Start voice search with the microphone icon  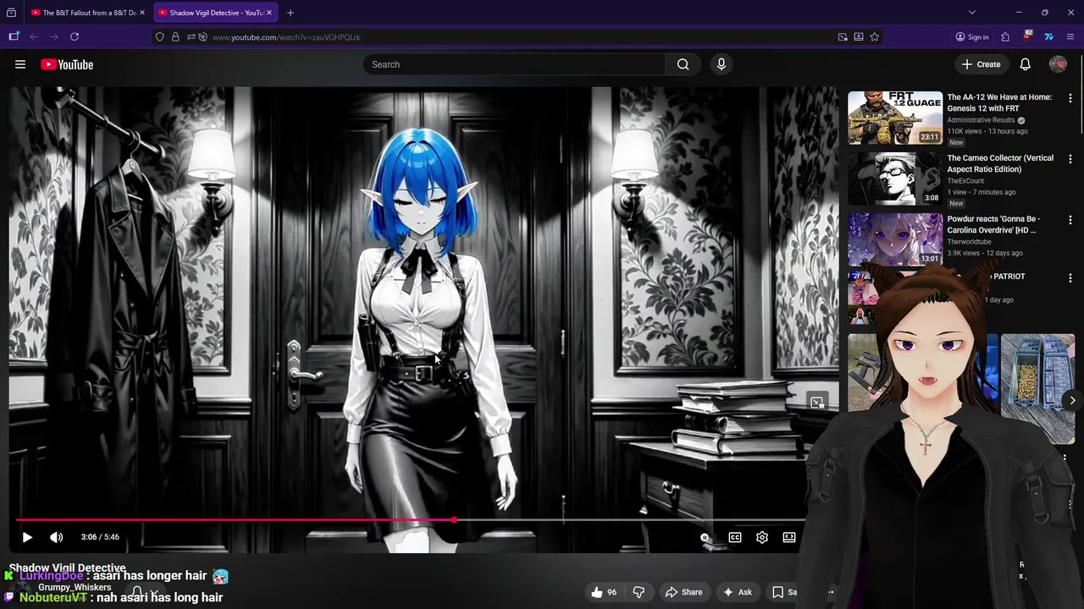(722, 64)
